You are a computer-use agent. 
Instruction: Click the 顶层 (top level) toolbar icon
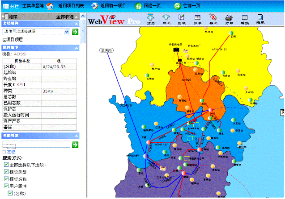tap(151, 18)
